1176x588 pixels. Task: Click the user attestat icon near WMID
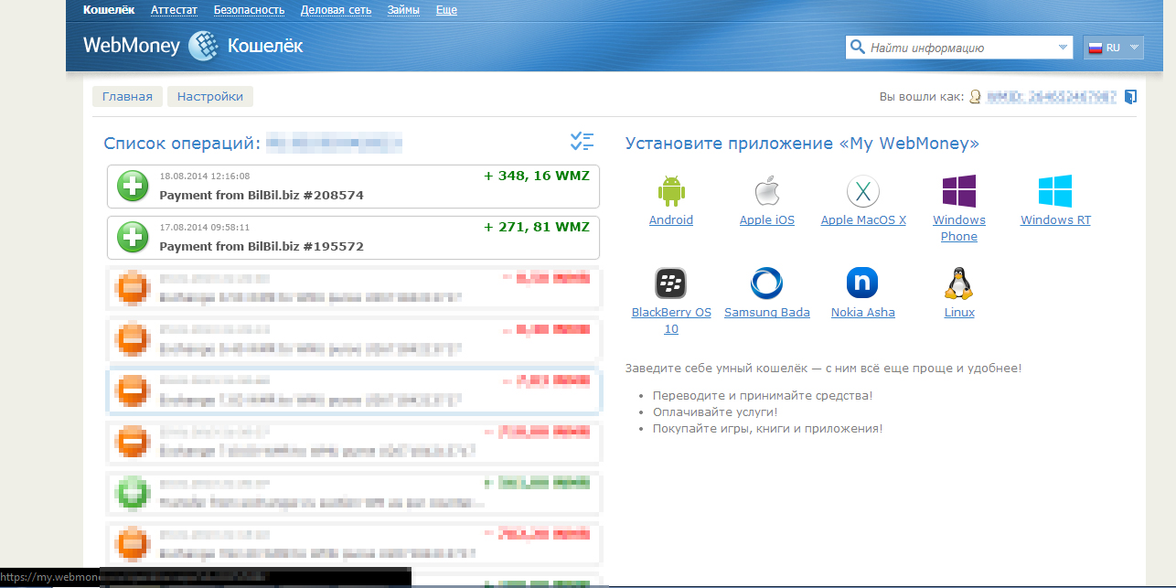click(976, 96)
